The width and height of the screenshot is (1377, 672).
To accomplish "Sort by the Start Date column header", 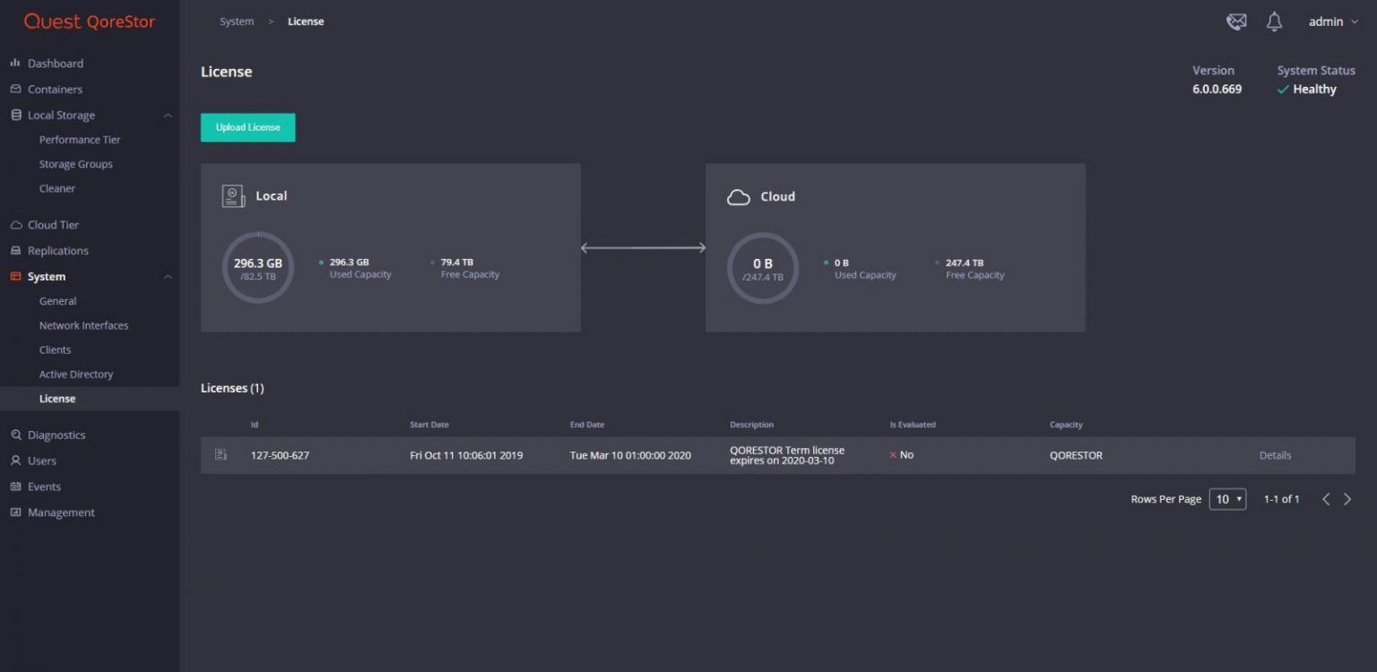I will [x=429, y=425].
